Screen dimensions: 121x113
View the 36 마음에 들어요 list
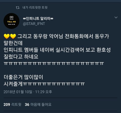(x=38, y=104)
